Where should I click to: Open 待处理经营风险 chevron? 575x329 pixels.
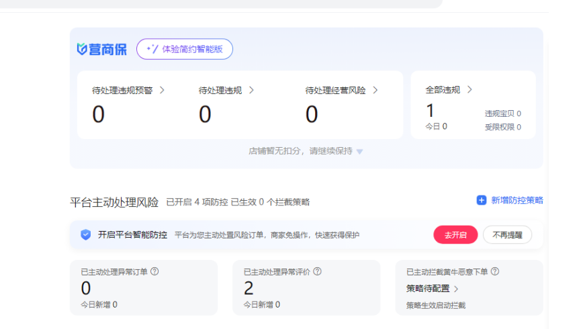(375, 90)
